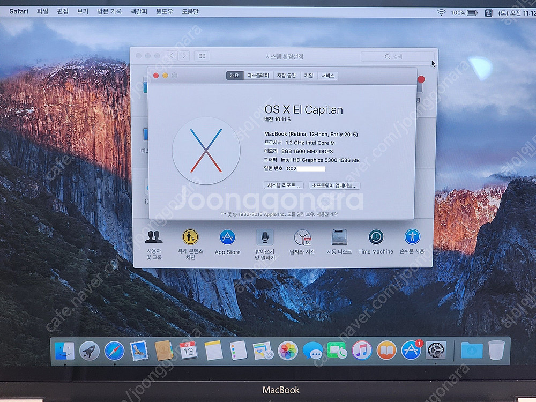This screenshot has height=402, width=536.
Task: Open Messages bubble icon in Dock
Action: coord(312,351)
